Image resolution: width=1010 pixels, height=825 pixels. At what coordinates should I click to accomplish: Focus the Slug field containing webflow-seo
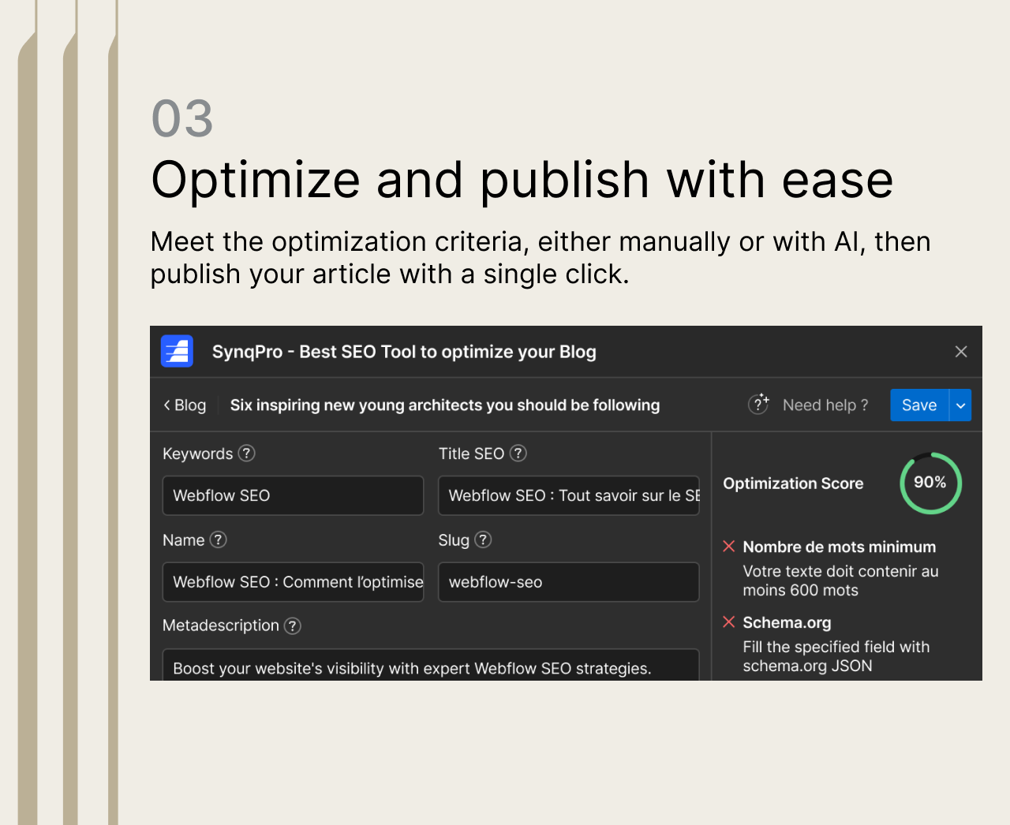tap(569, 582)
